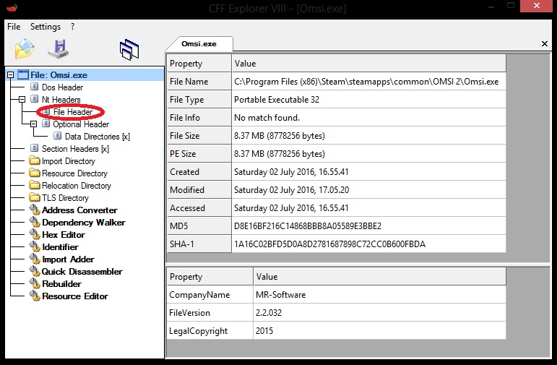Viewport: 557px width, 365px height.
Task: Select Section Headers [x] in the tree
Action: (x=75, y=149)
